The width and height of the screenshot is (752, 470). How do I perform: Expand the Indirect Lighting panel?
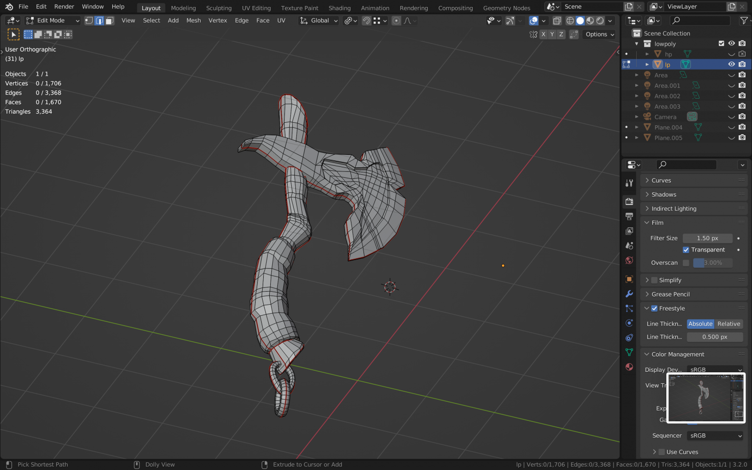click(x=694, y=208)
